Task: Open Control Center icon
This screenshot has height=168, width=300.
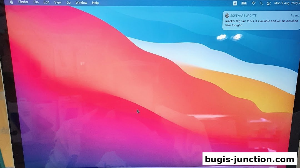Action: pos(269,3)
